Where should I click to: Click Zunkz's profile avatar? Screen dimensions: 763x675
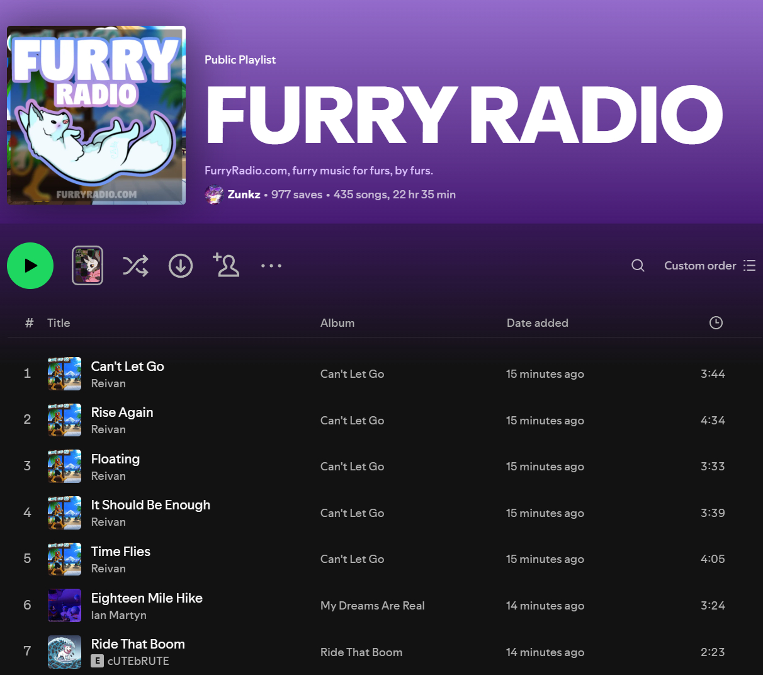tap(214, 195)
